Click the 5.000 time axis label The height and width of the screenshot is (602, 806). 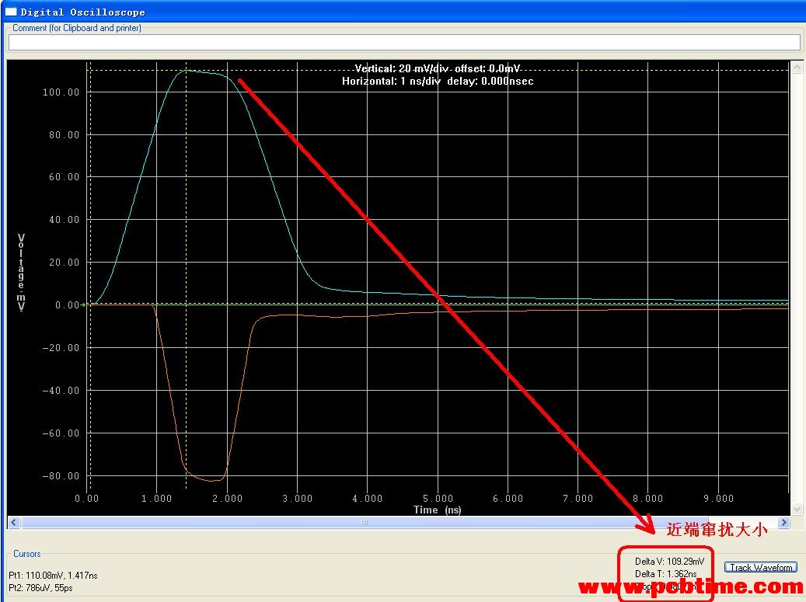pyautogui.click(x=438, y=498)
